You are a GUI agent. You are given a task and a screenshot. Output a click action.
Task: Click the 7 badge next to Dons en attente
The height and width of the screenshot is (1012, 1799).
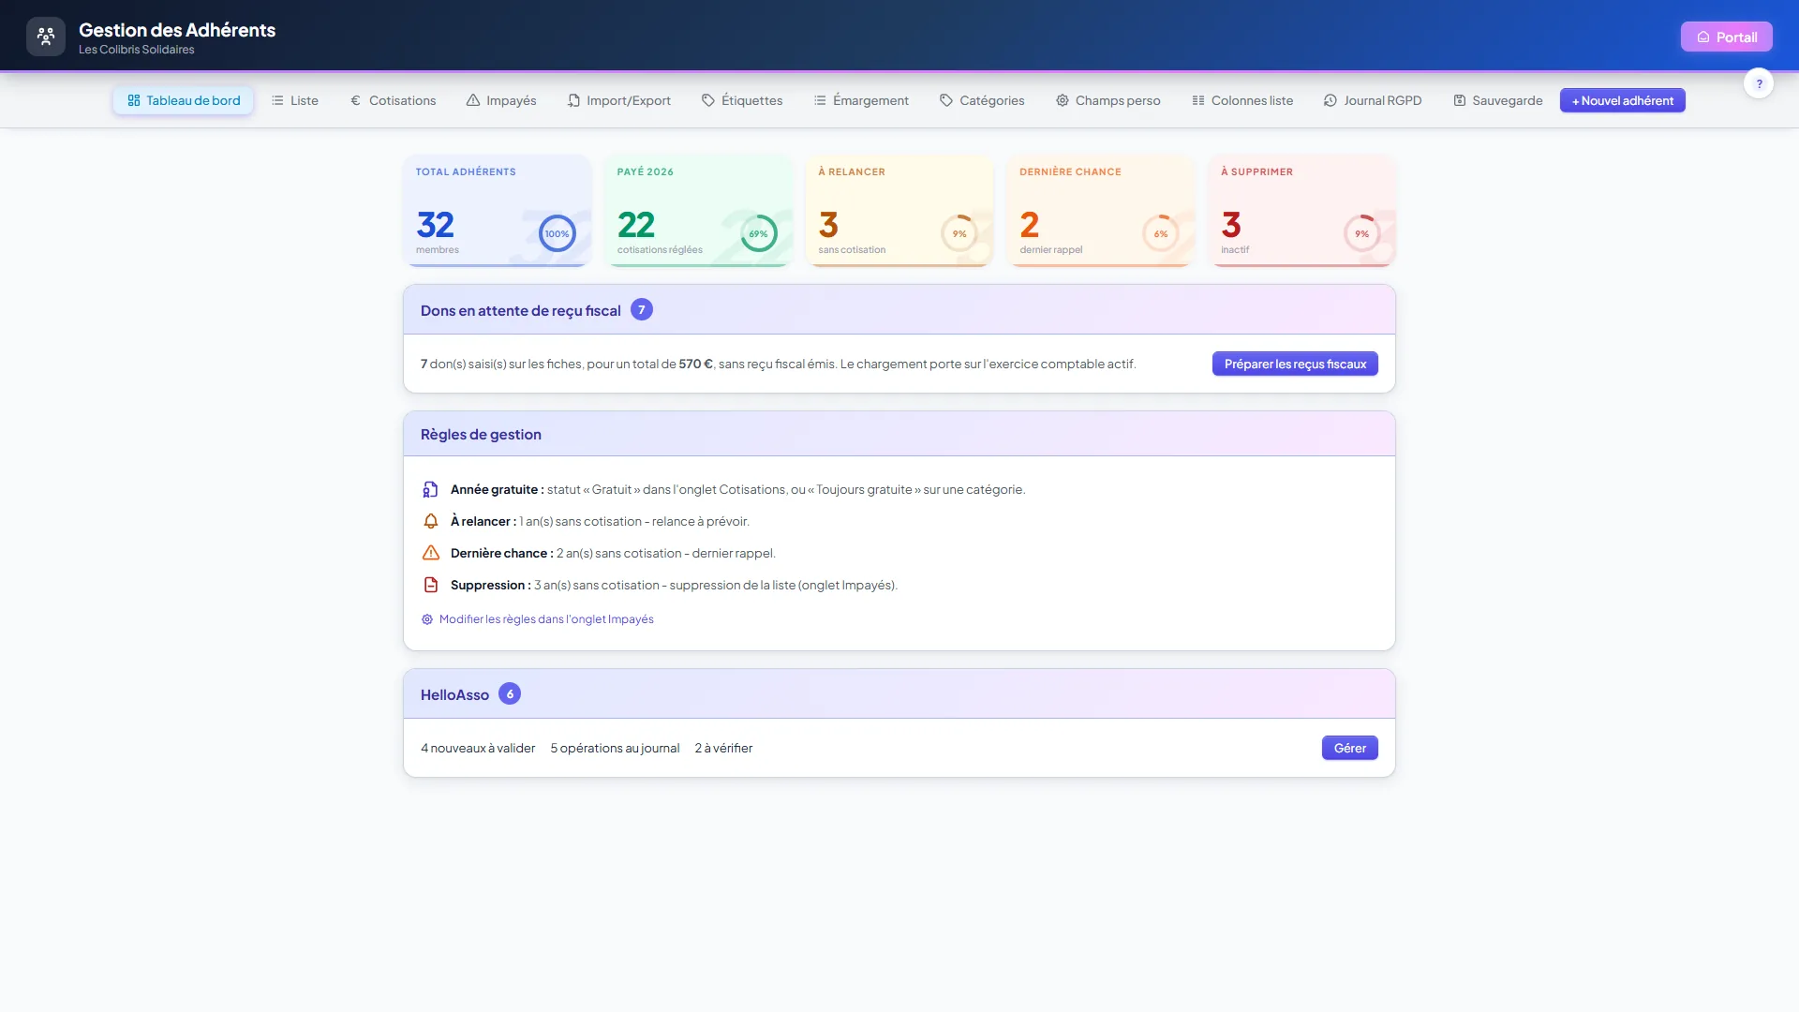642,309
